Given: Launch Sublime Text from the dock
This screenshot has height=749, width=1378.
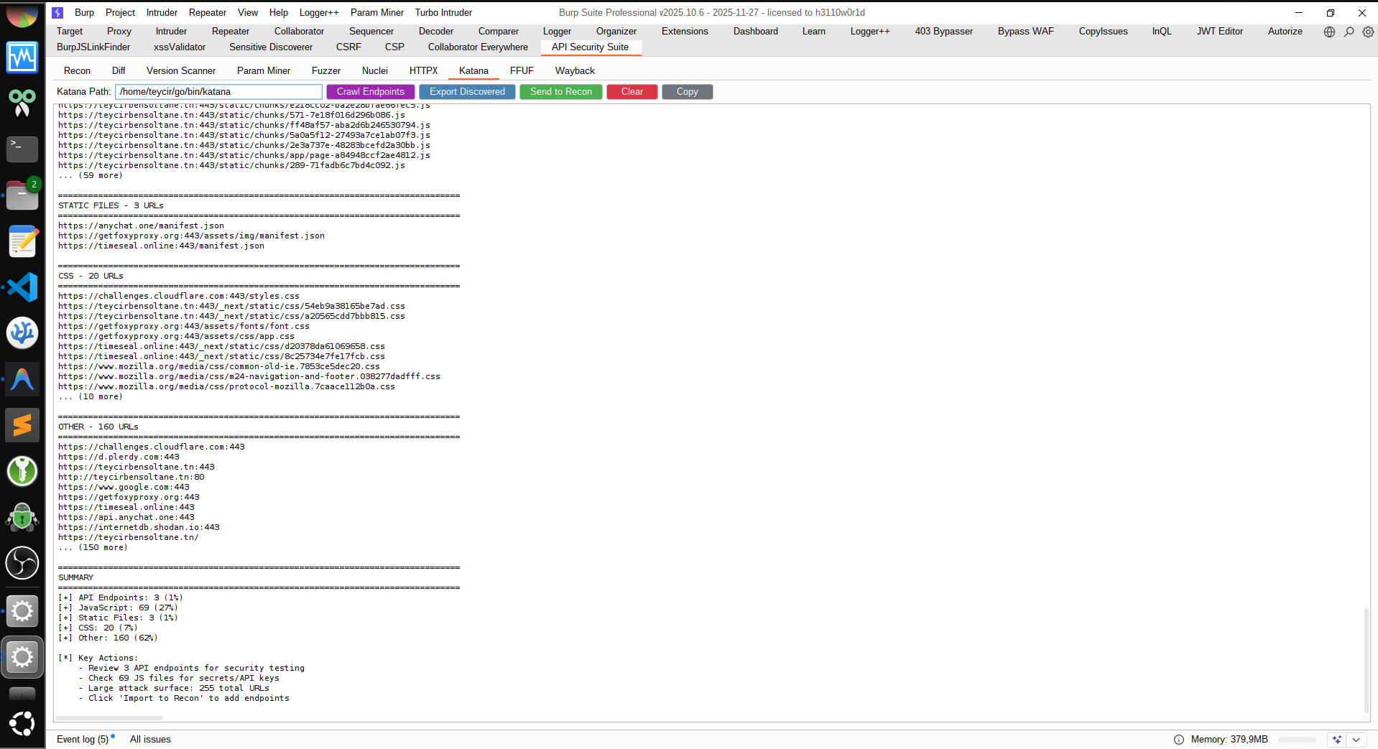Looking at the screenshot, I should [22, 425].
